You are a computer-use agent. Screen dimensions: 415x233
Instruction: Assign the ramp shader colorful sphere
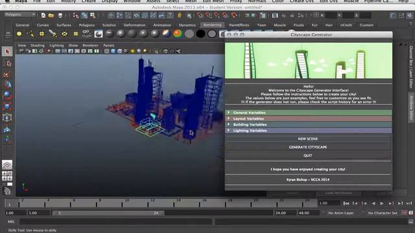coord(178,34)
